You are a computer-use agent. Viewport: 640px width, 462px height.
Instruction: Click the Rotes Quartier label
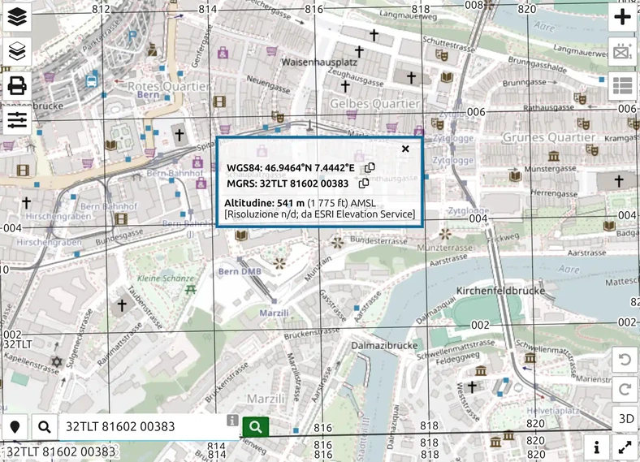click(x=169, y=86)
